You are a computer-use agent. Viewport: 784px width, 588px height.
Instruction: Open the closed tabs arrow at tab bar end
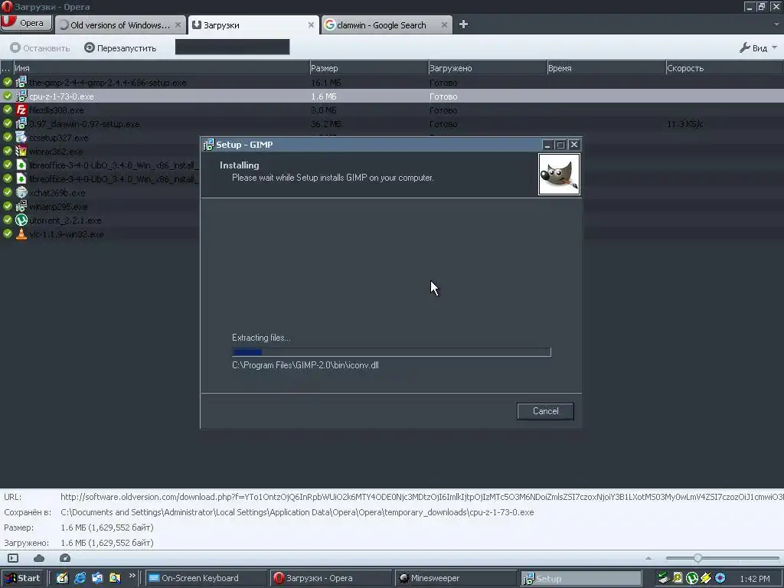point(776,24)
